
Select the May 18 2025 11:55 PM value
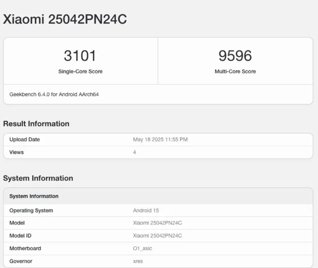click(160, 139)
